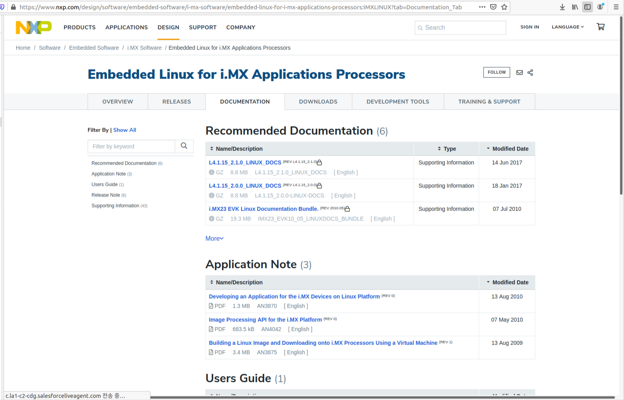
Task: Open the shopping cart icon
Action: point(600,27)
